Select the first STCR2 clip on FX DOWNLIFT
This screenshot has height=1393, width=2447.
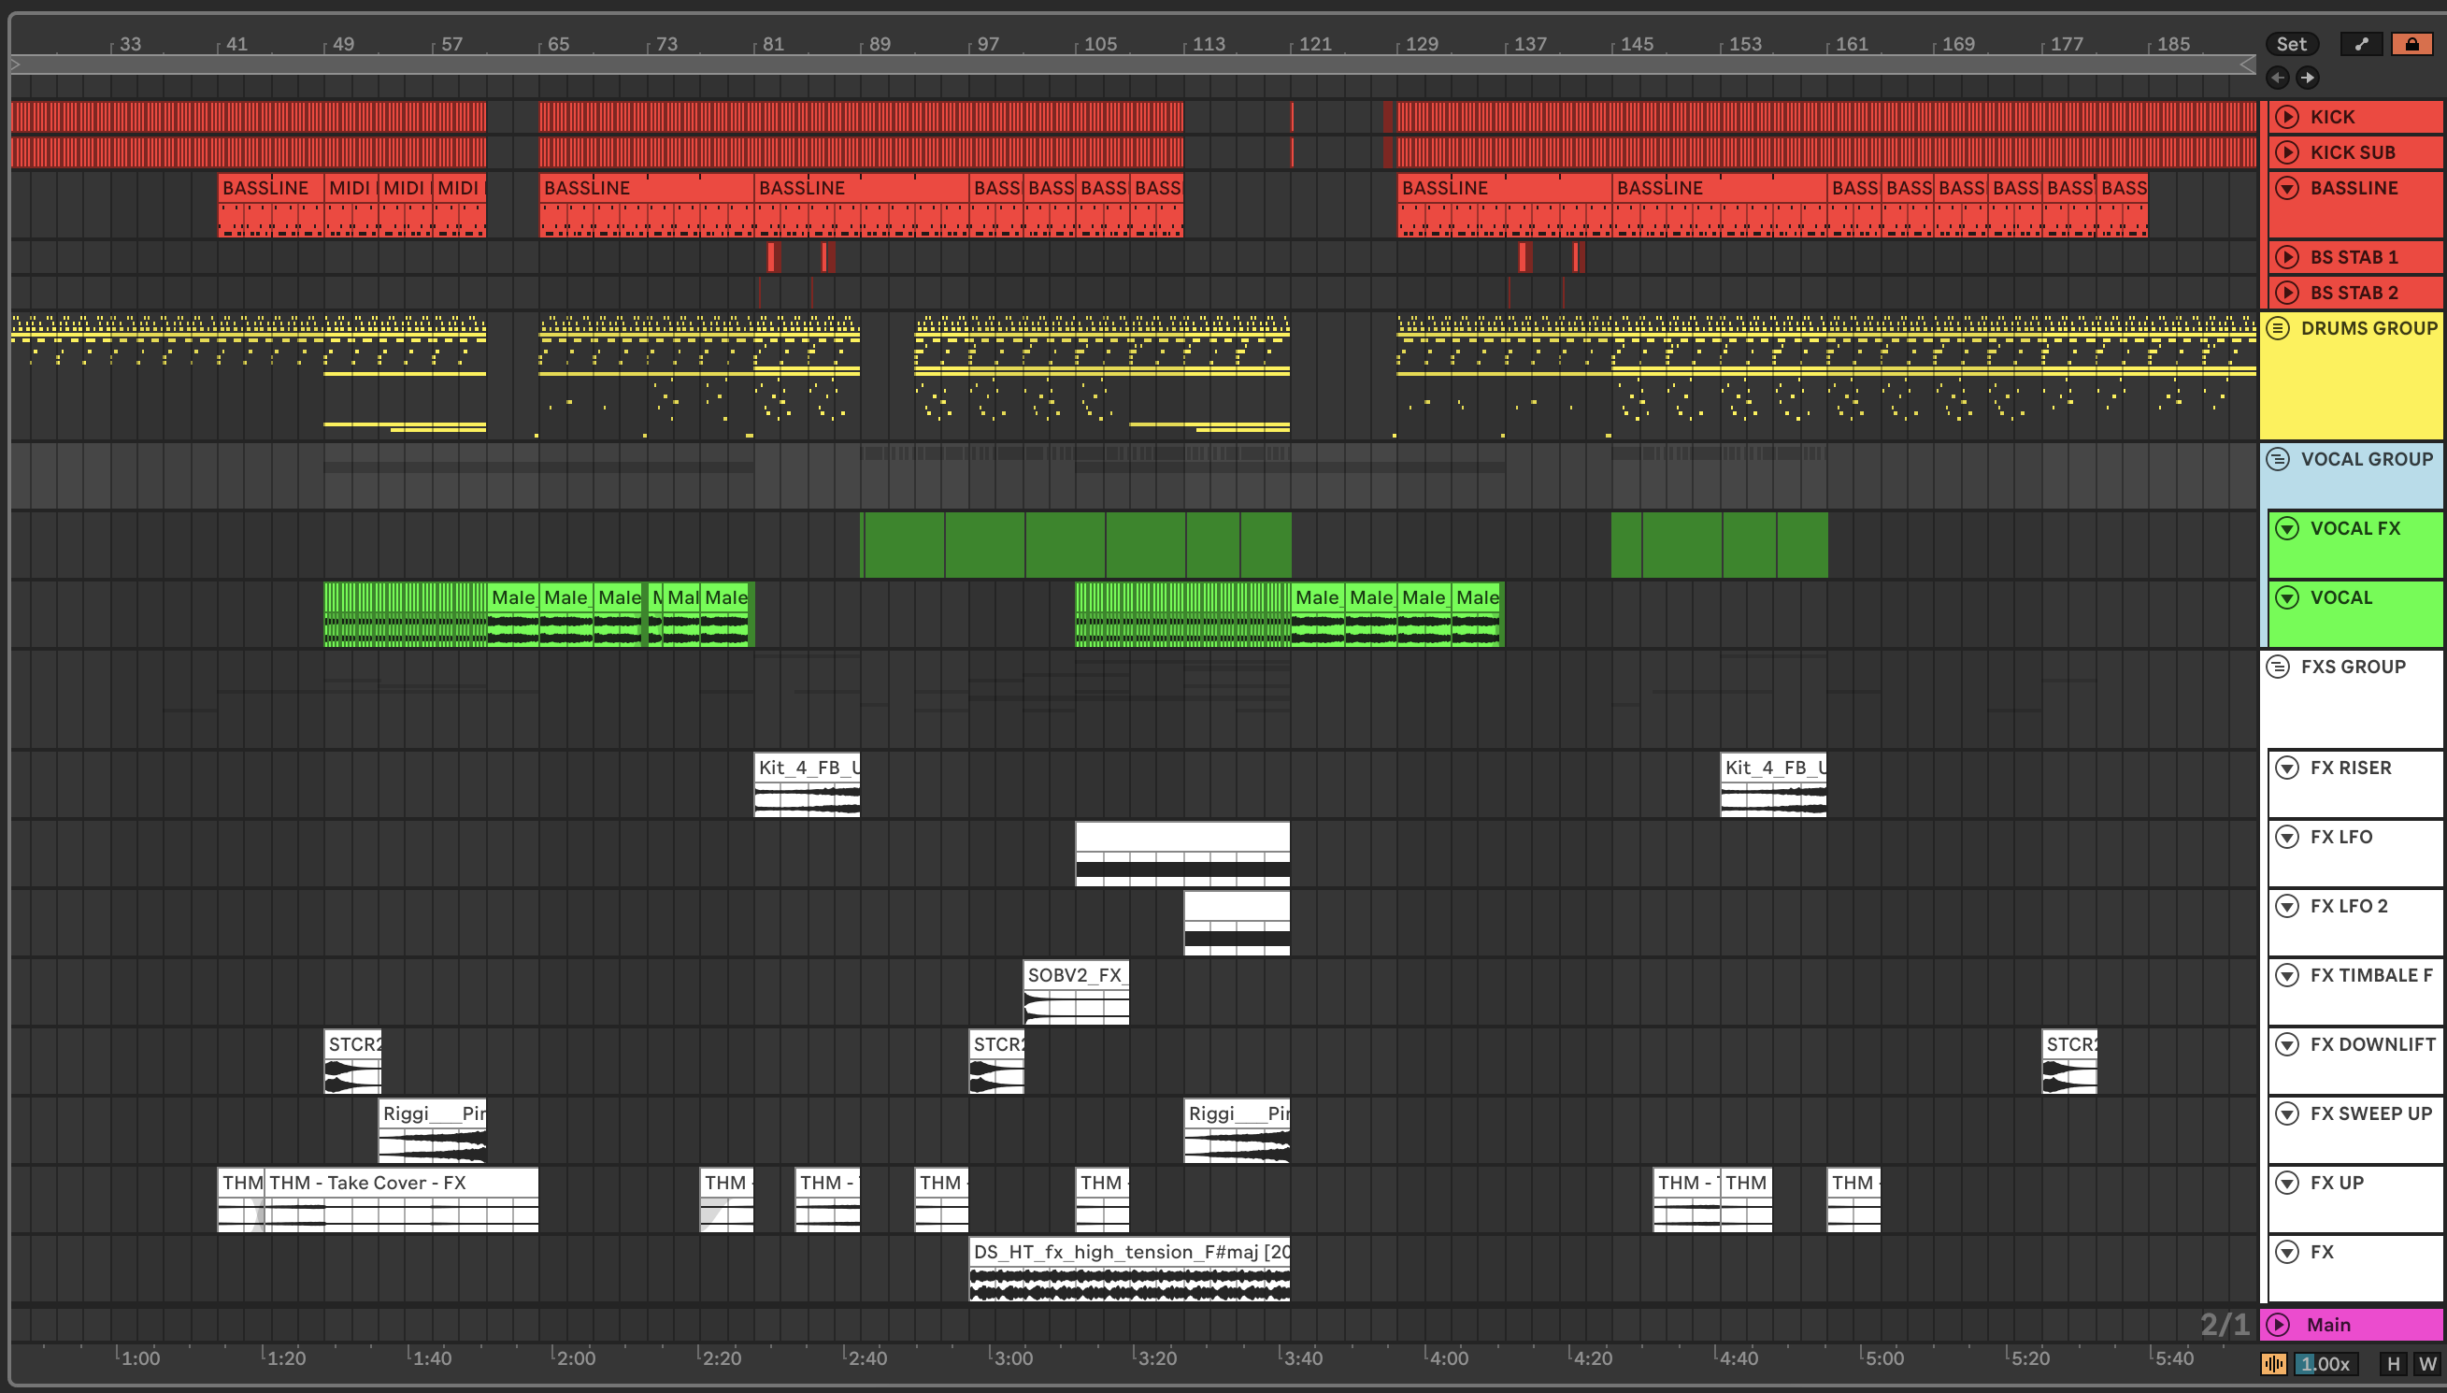353,1061
